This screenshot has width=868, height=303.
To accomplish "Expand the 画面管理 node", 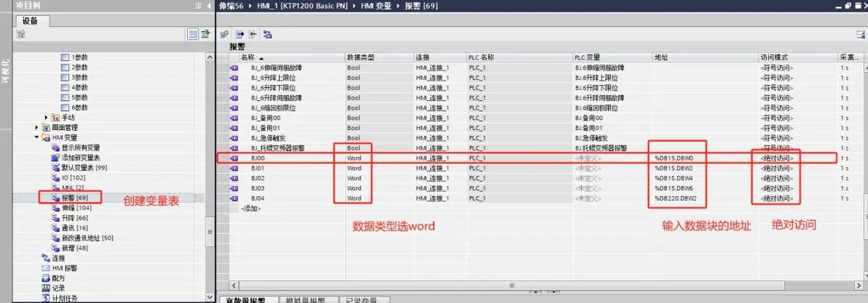I will coord(37,128).
